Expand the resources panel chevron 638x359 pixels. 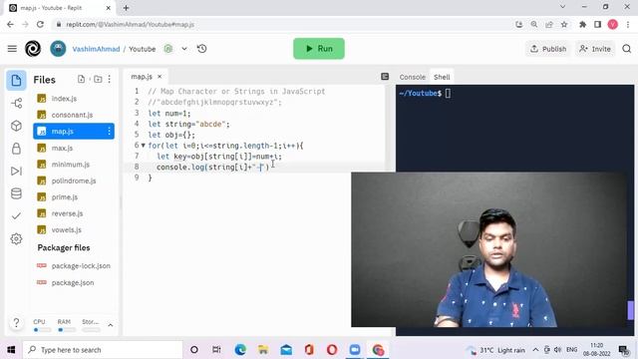click(x=111, y=325)
